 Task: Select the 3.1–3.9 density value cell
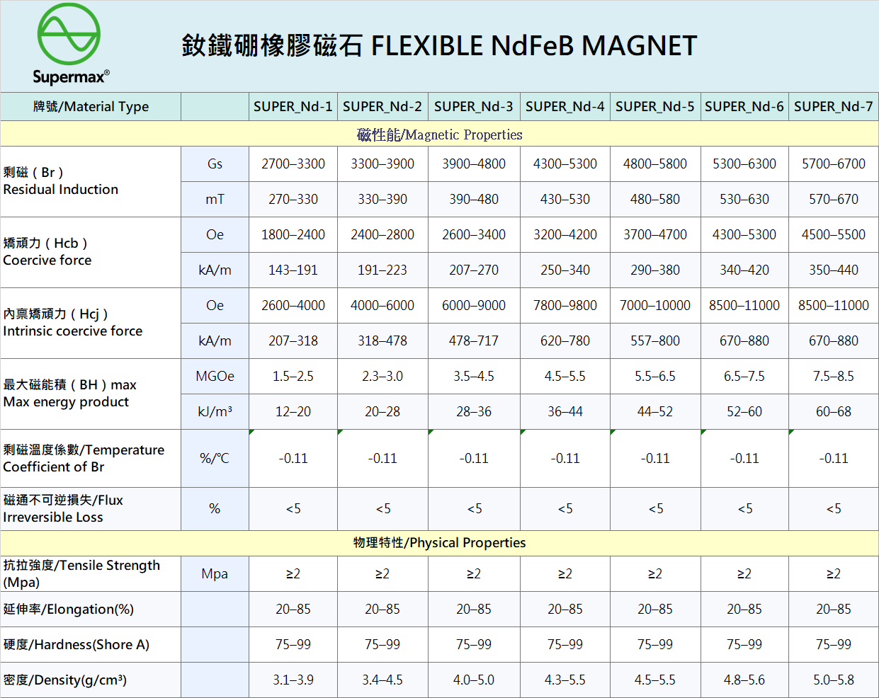(x=293, y=680)
